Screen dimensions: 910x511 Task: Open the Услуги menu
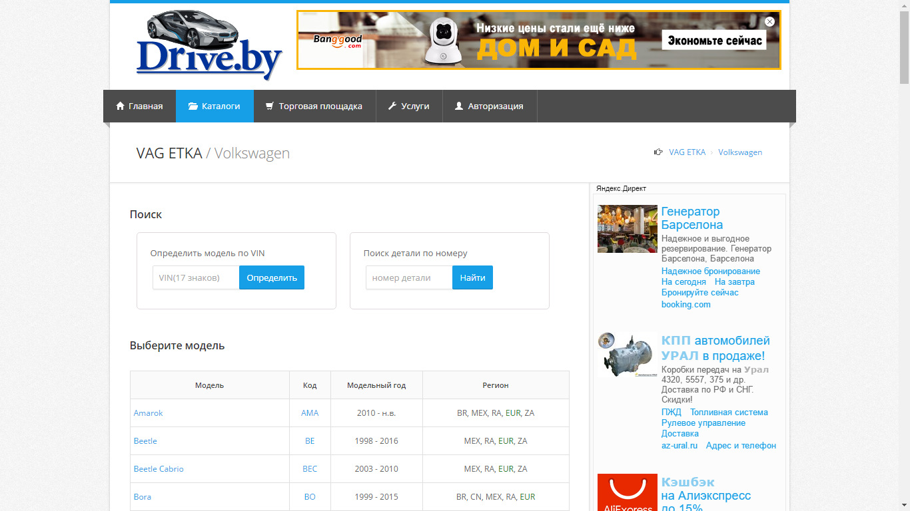tap(409, 106)
